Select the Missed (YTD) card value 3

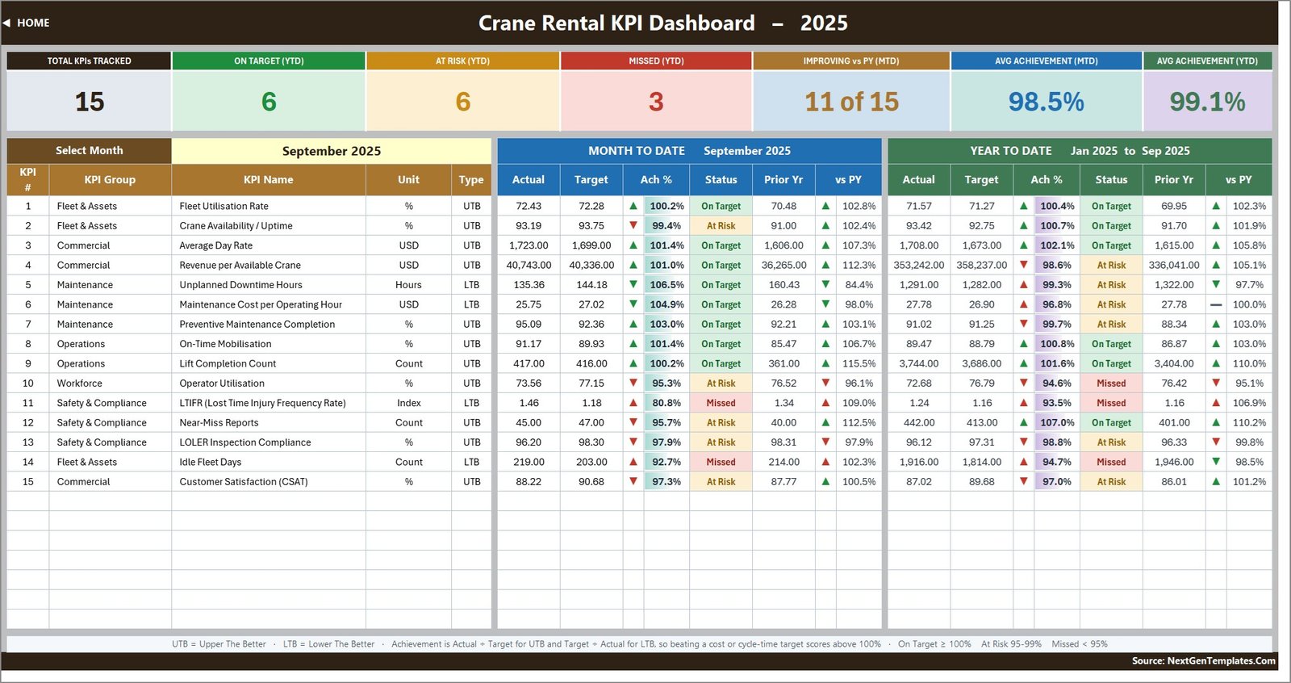click(656, 101)
